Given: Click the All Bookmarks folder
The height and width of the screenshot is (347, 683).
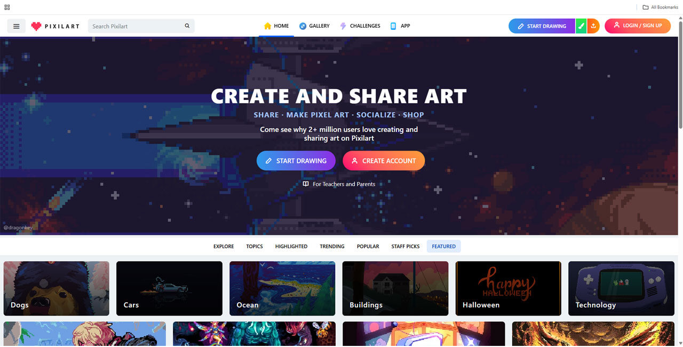Looking at the screenshot, I should pyautogui.click(x=660, y=7).
